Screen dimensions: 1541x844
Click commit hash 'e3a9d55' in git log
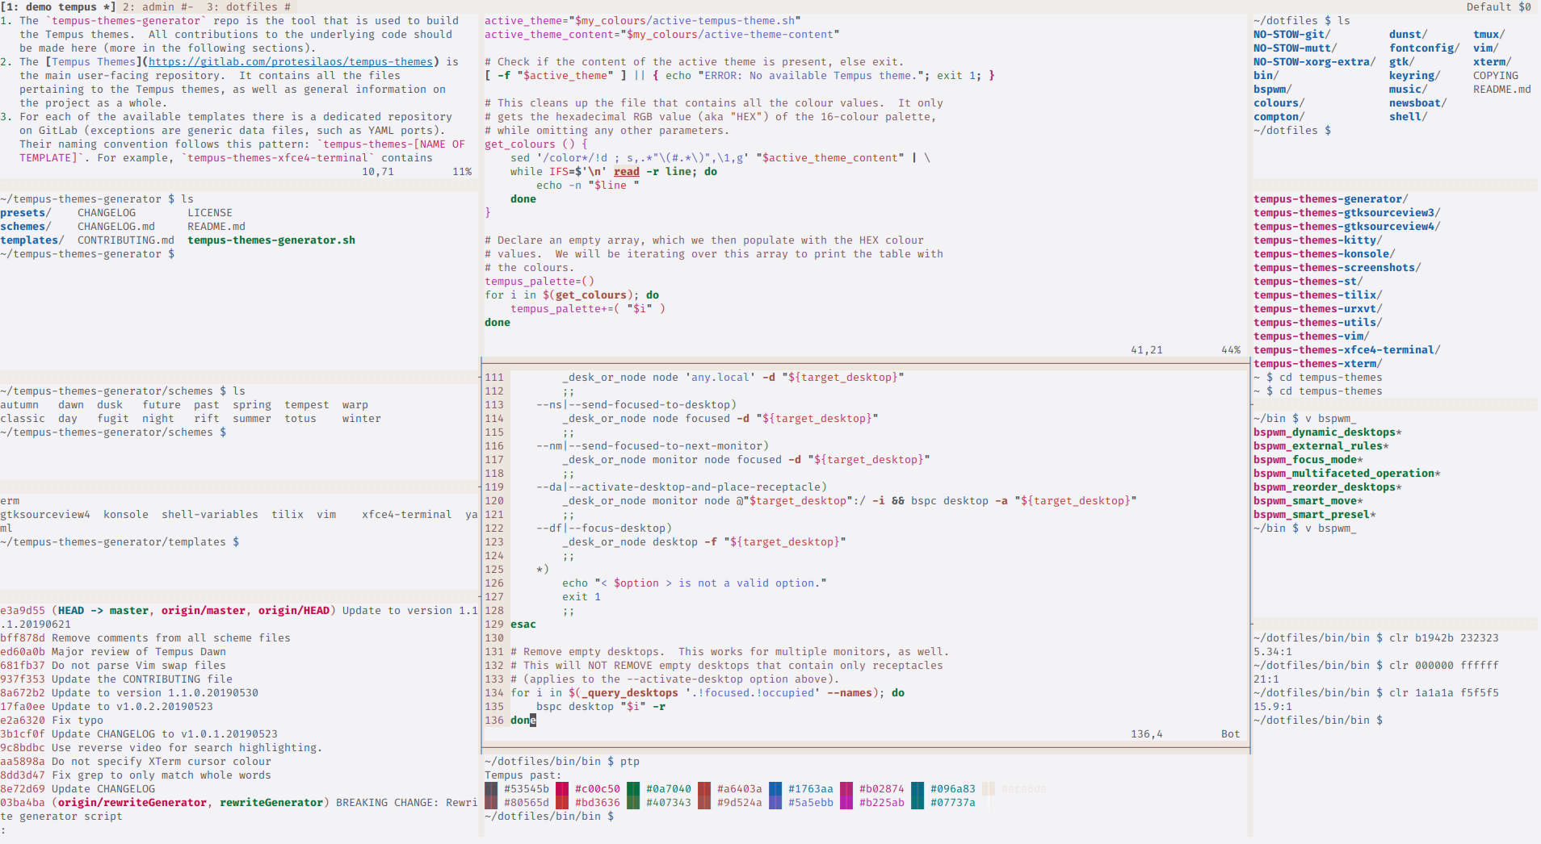(x=23, y=611)
